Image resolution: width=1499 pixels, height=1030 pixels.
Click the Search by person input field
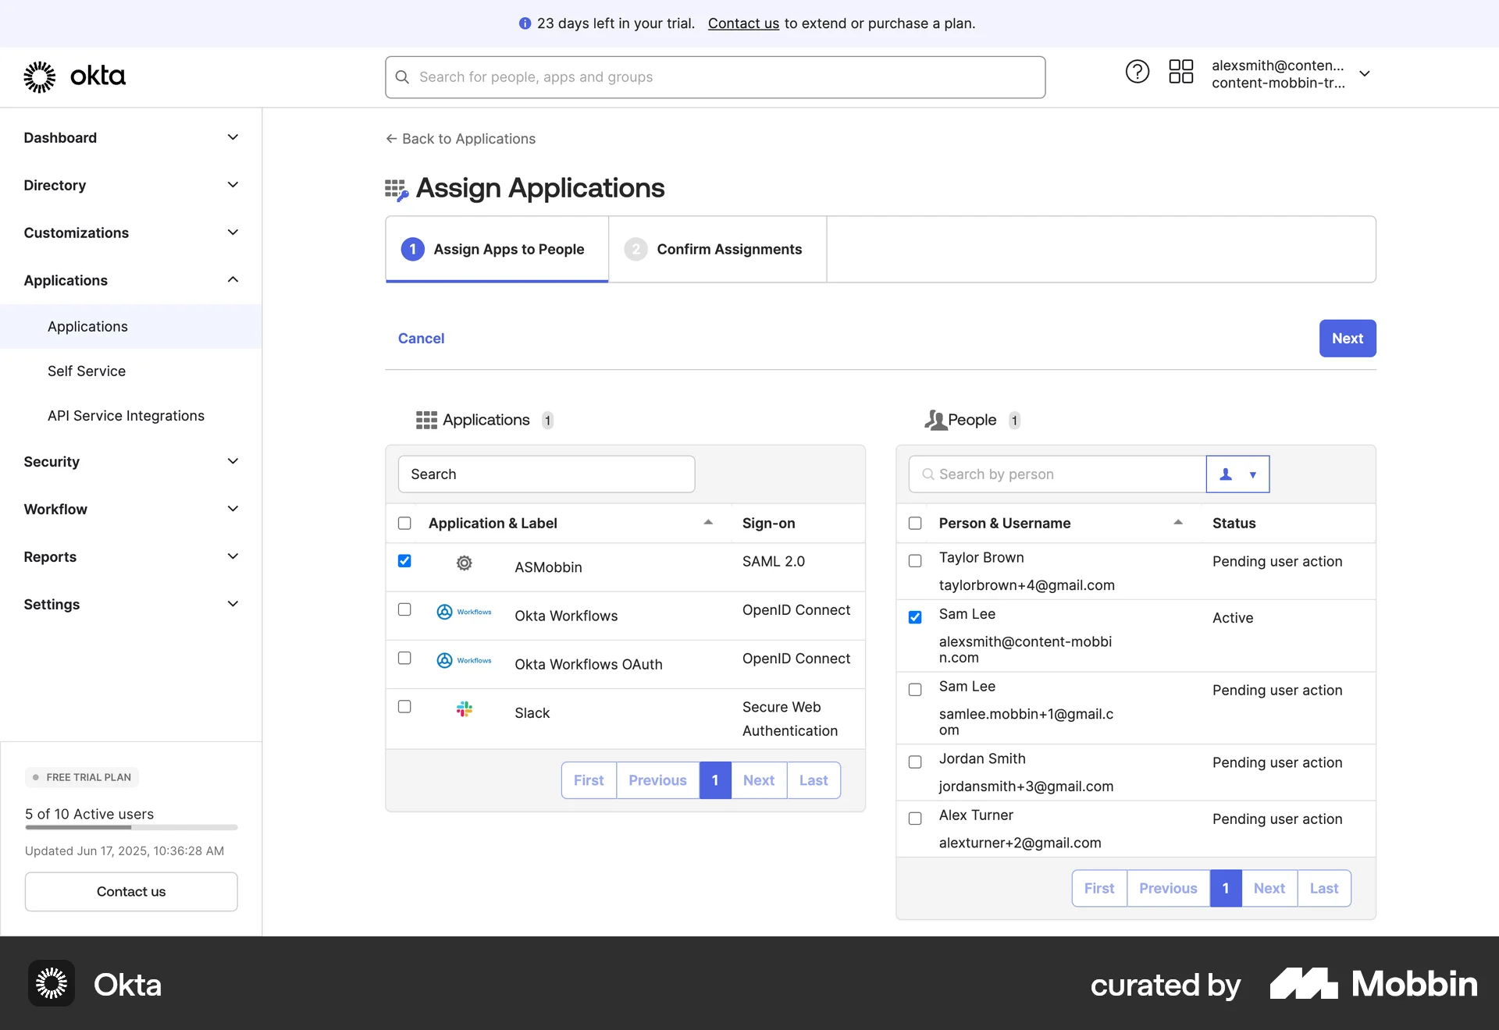(x=1054, y=474)
